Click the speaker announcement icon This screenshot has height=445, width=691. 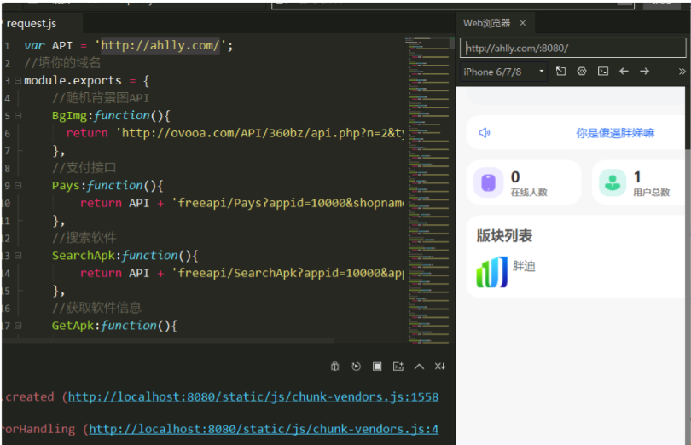point(485,133)
